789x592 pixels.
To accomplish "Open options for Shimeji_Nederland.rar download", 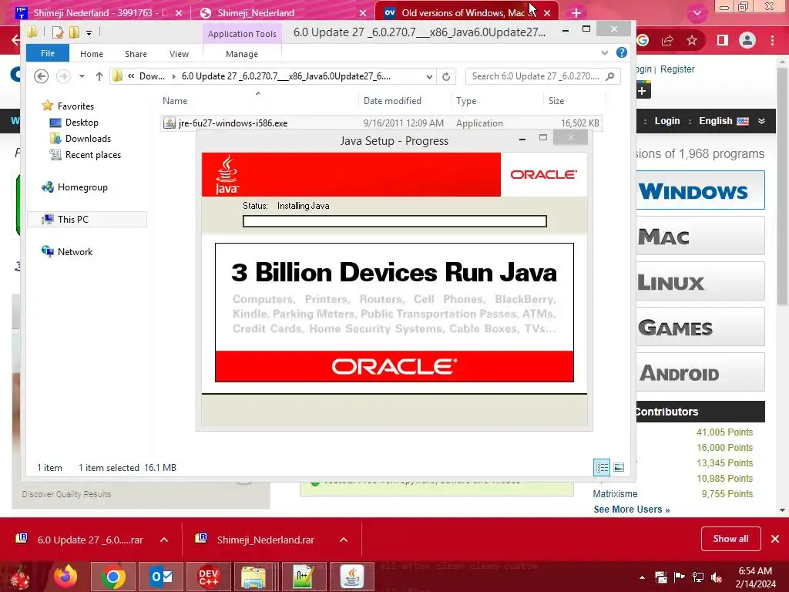I will click(344, 540).
